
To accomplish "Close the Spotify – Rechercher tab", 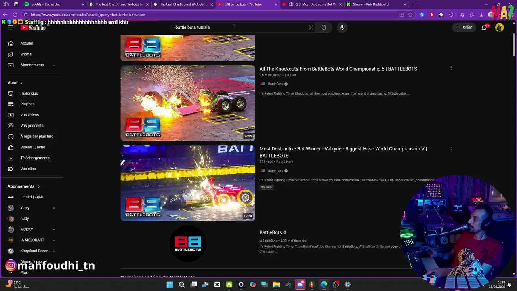I will click(x=83, y=4).
